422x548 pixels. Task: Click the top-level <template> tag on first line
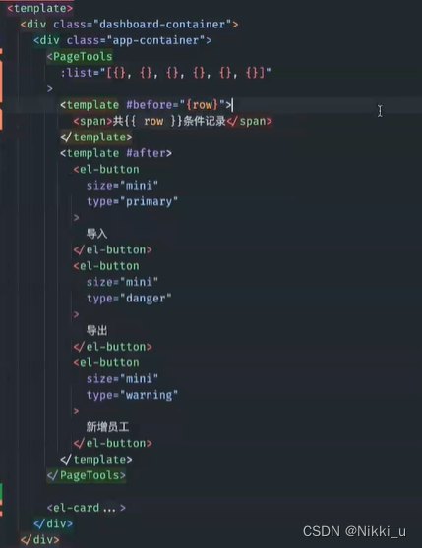coord(40,9)
